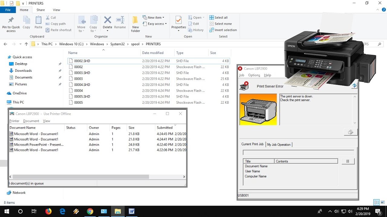
Task: Open Firefox from the taskbar
Action: point(48,211)
